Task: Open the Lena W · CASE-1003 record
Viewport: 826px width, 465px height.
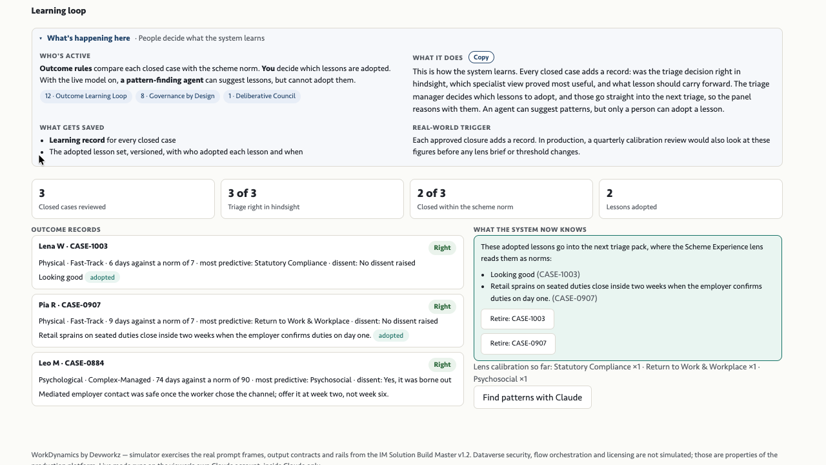Action: point(248,262)
